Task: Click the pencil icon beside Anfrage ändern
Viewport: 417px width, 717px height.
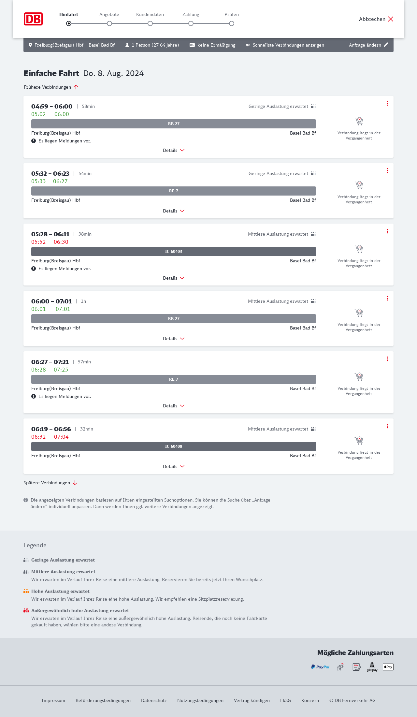Action: click(386, 45)
